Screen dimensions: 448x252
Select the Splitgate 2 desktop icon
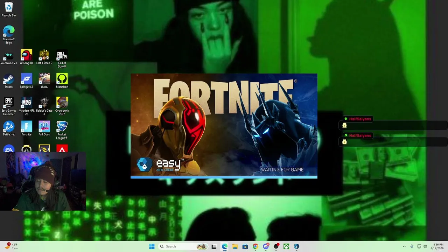[x=27, y=81]
